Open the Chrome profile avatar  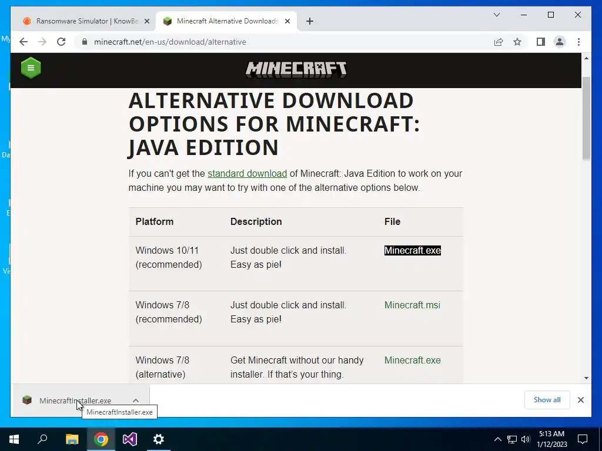(x=560, y=42)
